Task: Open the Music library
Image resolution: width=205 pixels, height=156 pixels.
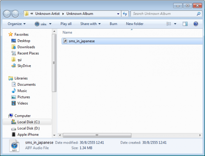Action: 22,91
